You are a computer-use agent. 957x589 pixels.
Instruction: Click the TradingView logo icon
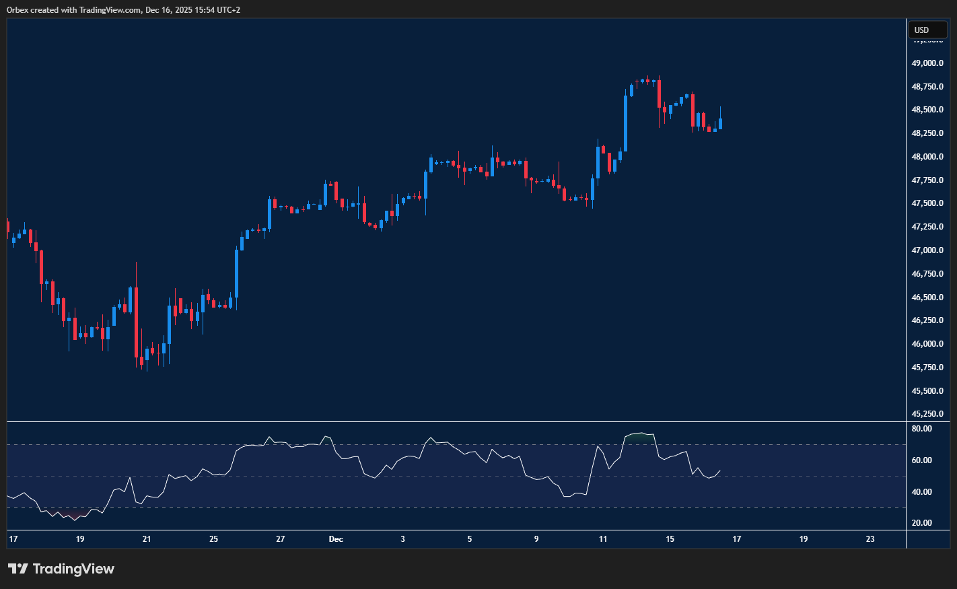(18, 569)
